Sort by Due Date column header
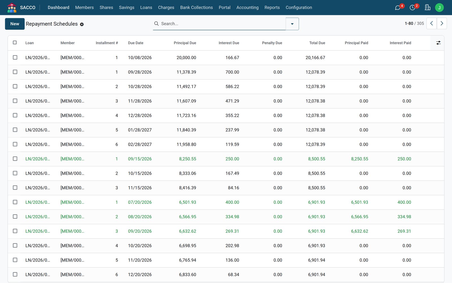Screen dimensions: 452x283 [136, 43]
